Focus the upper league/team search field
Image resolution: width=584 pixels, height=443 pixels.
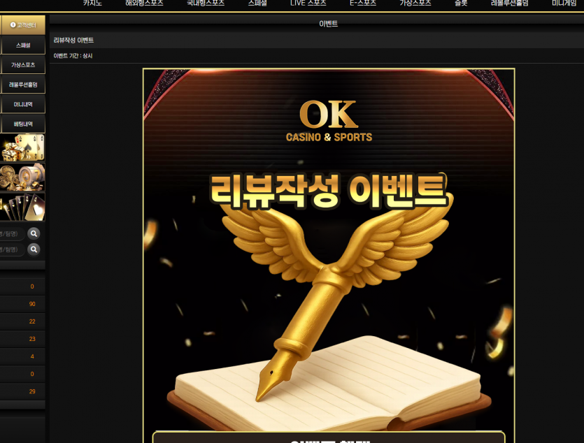(x=12, y=233)
